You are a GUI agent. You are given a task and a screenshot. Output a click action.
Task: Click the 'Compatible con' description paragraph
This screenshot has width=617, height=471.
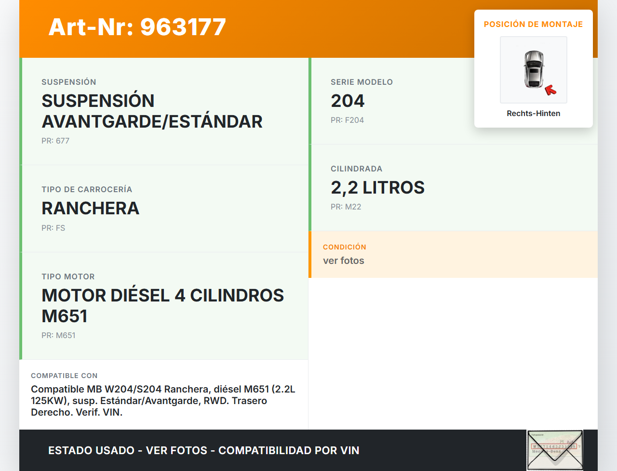[x=163, y=401]
